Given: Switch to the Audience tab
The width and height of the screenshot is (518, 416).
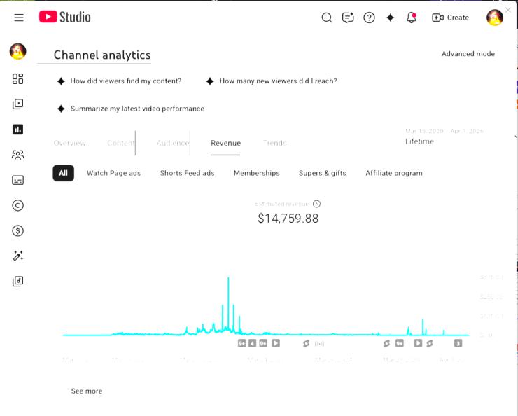Looking at the screenshot, I should [x=172, y=143].
